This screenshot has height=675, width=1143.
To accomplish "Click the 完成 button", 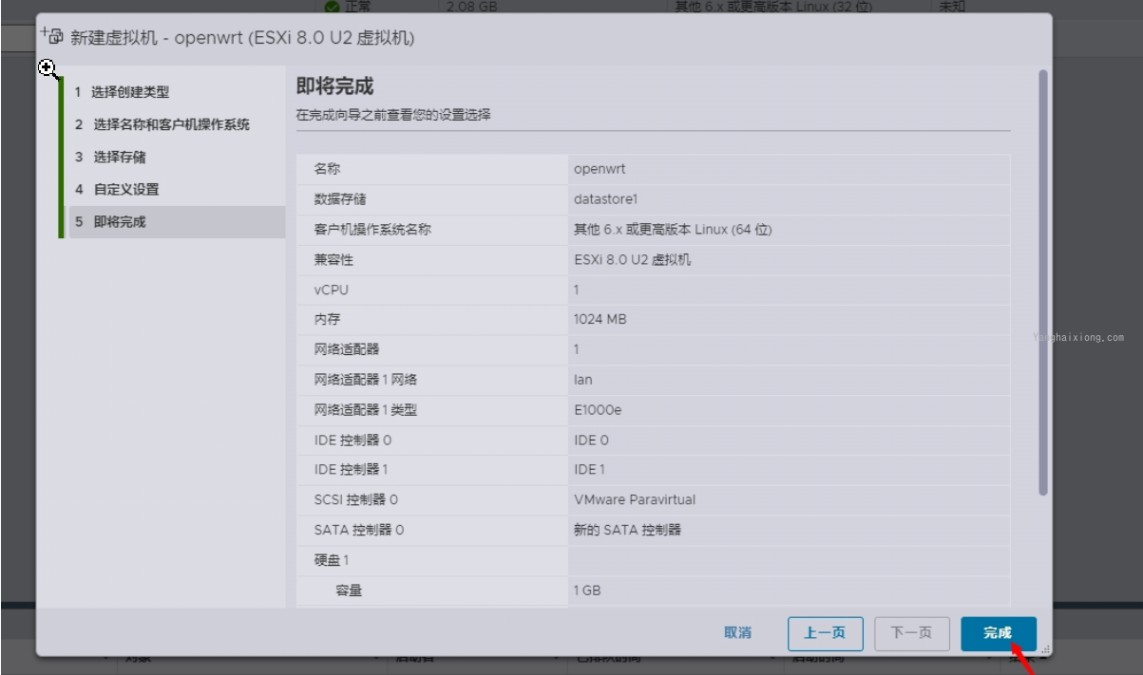I will click(x=998, y=633).
